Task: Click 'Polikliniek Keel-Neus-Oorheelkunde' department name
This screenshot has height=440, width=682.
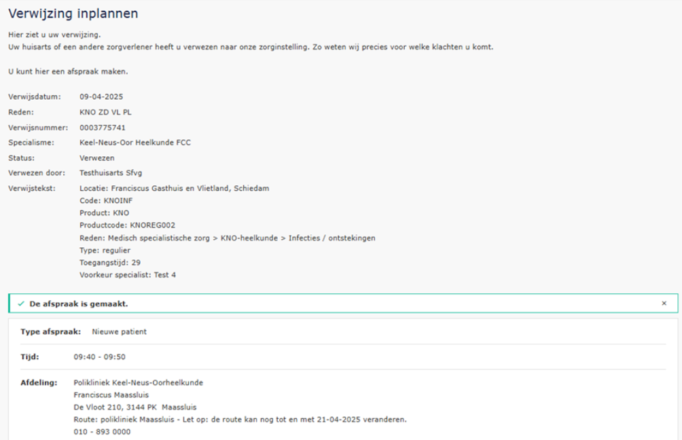Action: 138,382
